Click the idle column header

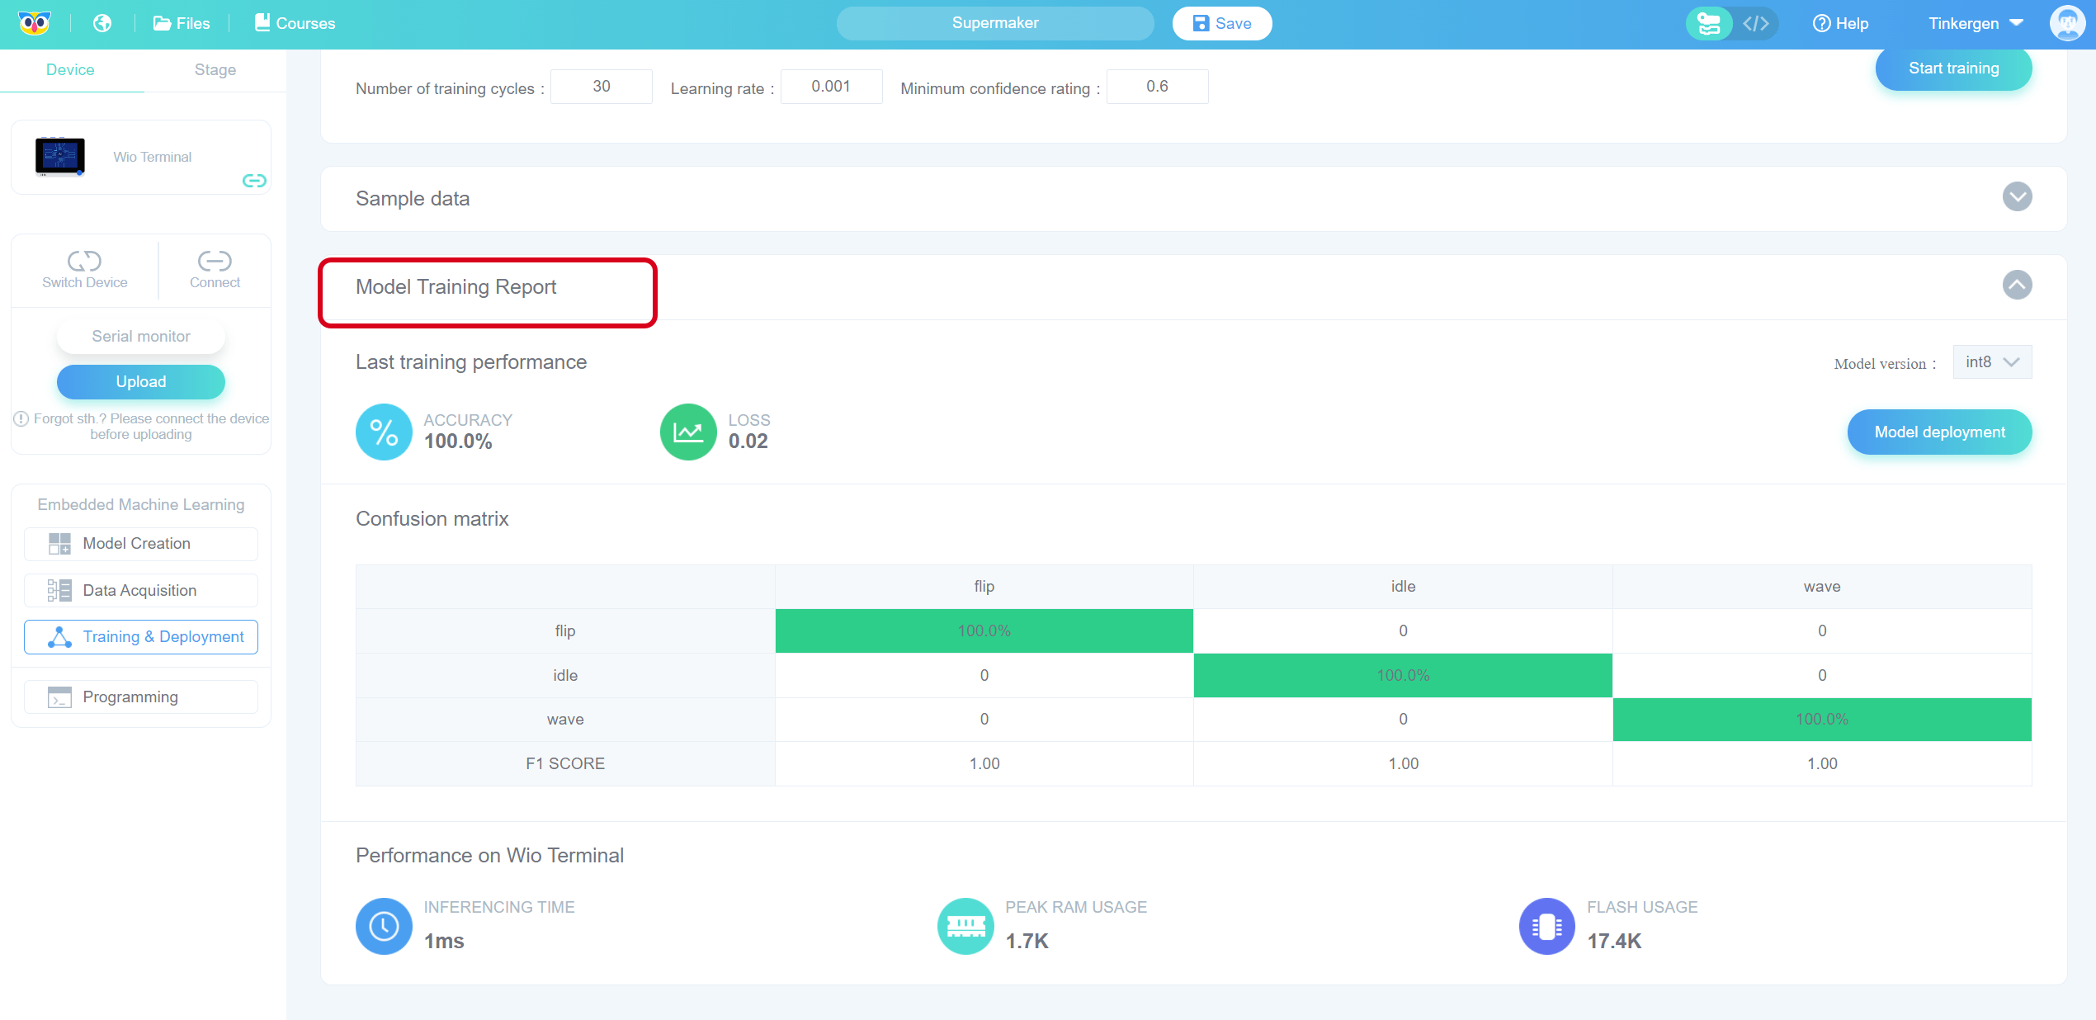point(1403,587)
